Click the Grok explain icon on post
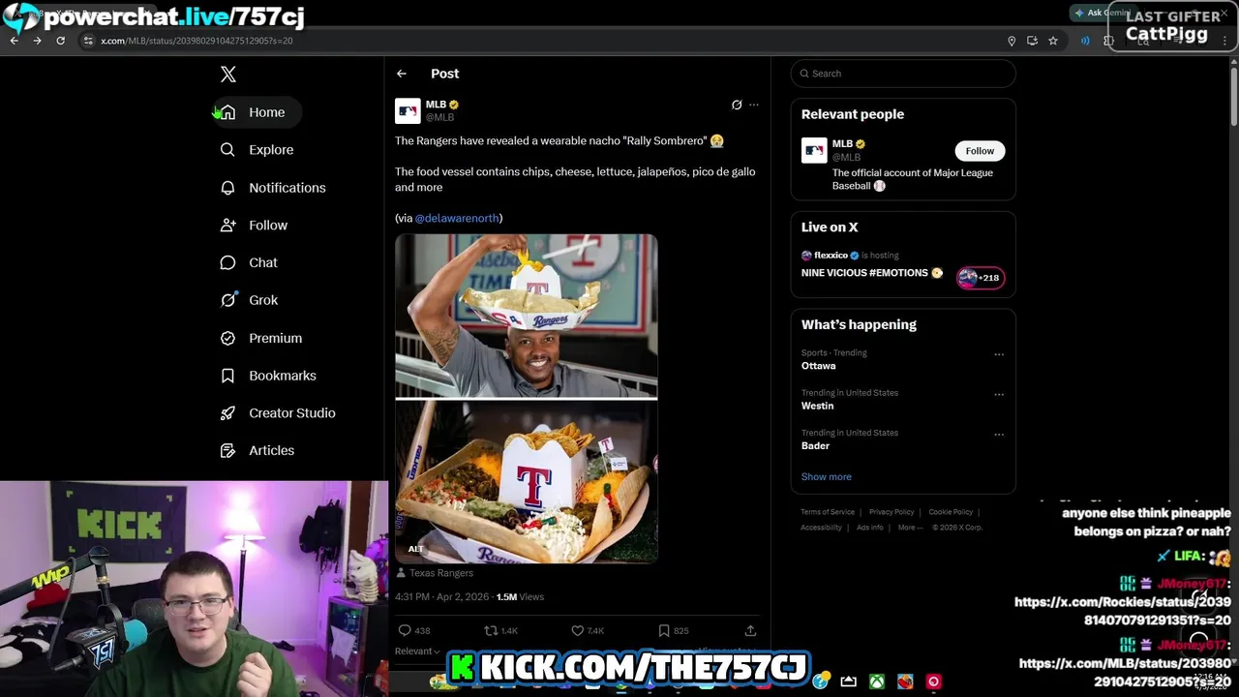The height and width of the screenshot is (697, 1239). point(737,105)
